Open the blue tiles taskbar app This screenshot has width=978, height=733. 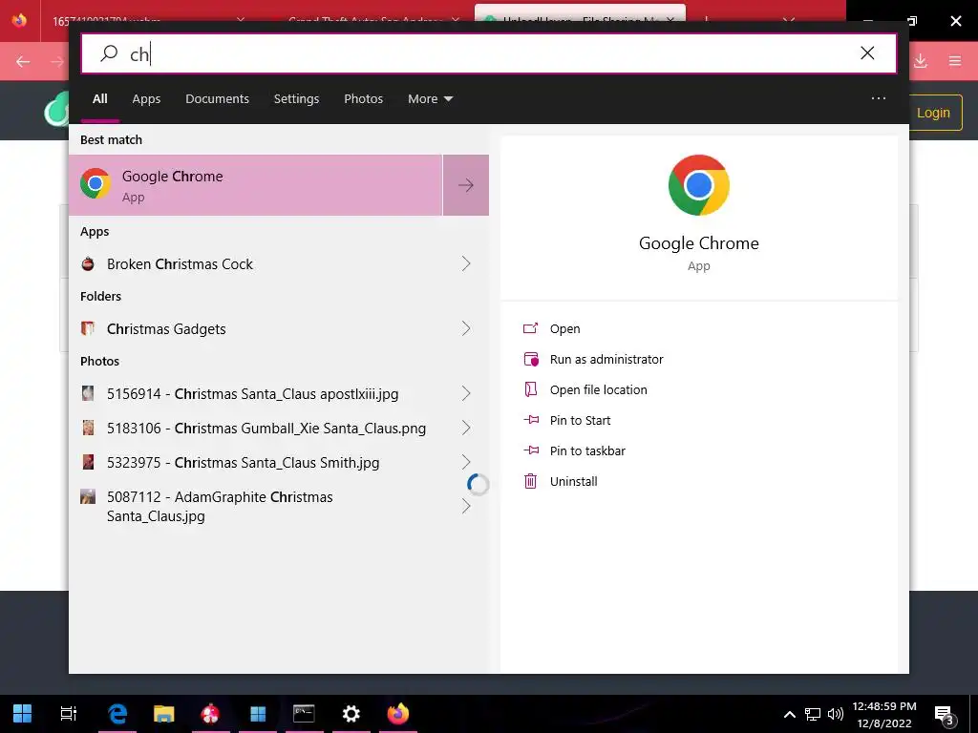258,713
